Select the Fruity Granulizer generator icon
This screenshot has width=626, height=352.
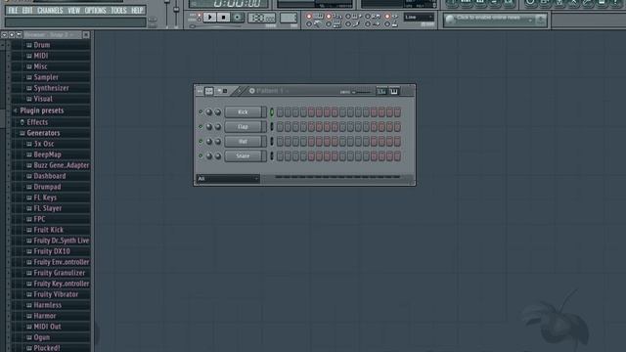click(29, 273)
